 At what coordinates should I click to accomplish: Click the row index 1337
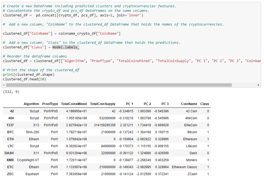(x=10, y=125)
